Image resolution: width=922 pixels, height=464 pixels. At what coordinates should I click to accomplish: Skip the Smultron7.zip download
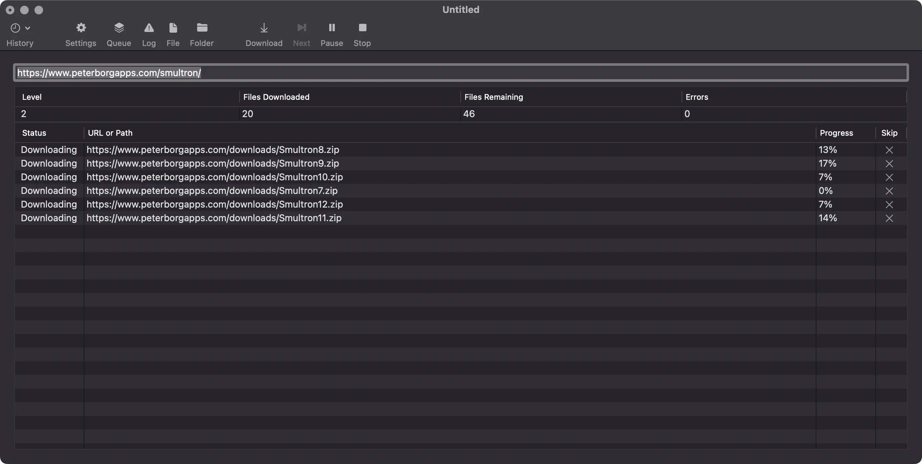point(889,191)
